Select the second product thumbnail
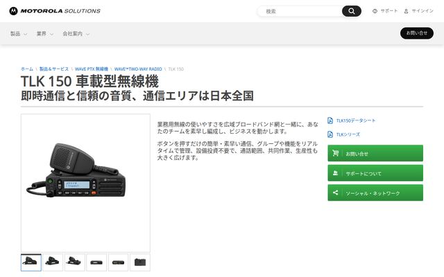Screen dimensions: 444x277 click(x=53, y=262)
